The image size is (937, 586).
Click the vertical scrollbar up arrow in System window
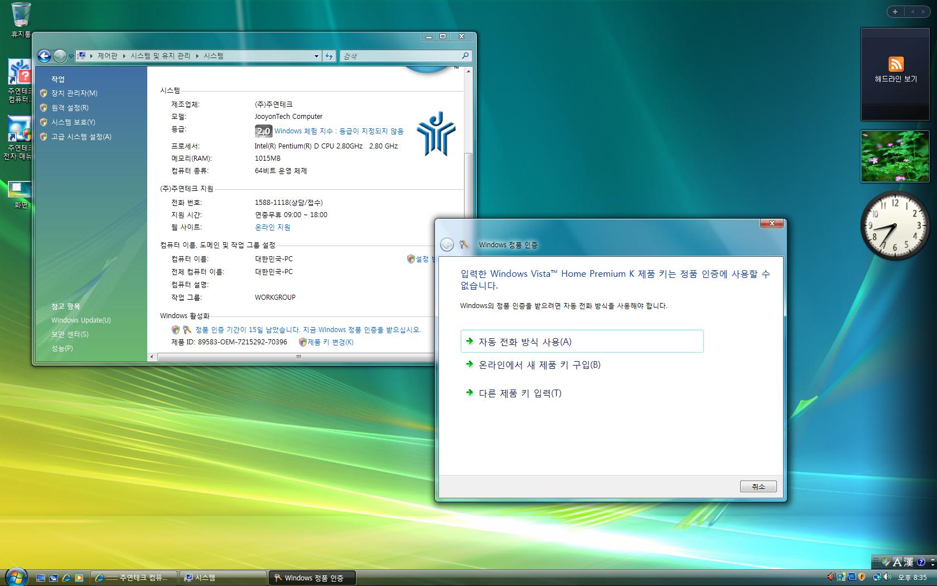pos(468,71)
